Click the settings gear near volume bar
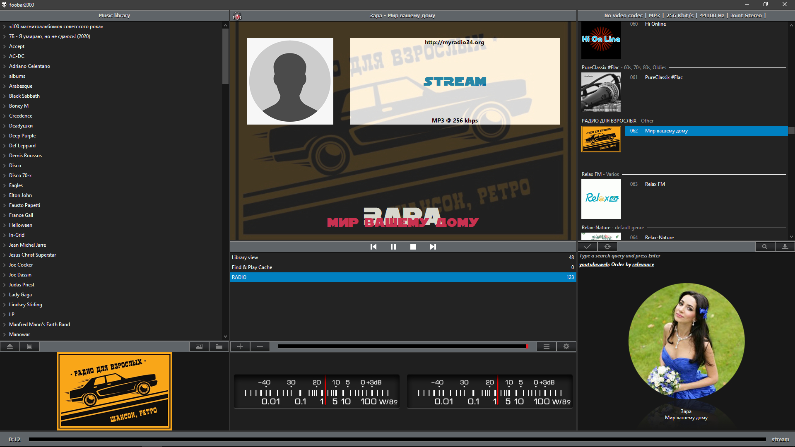 click(x=566, y=346)
